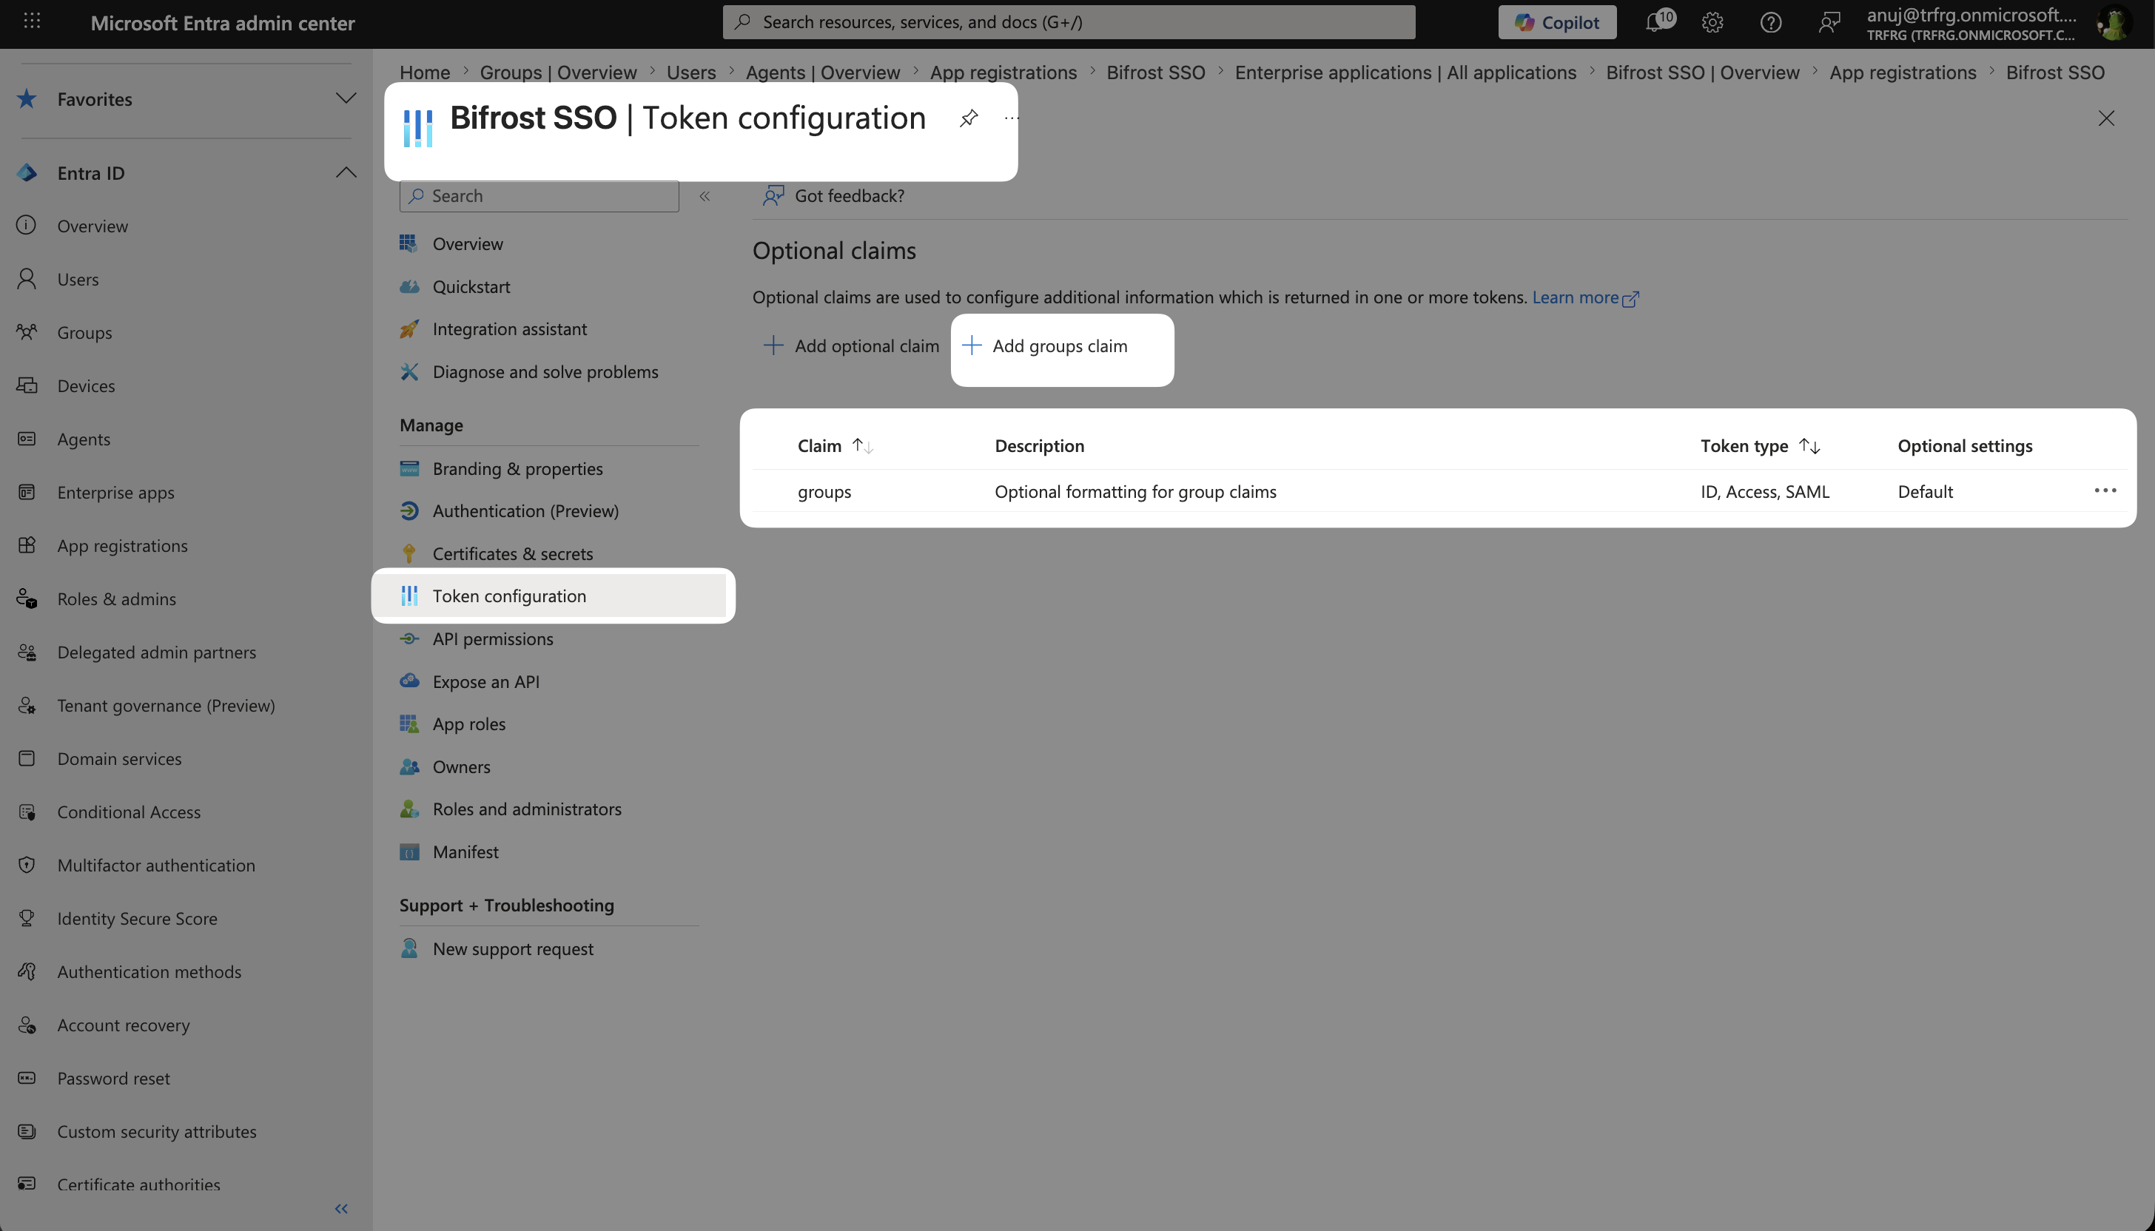Viewport: 2155px width, 1231px height.
Task: Open Account recovery
Action: coord(123,1025)
